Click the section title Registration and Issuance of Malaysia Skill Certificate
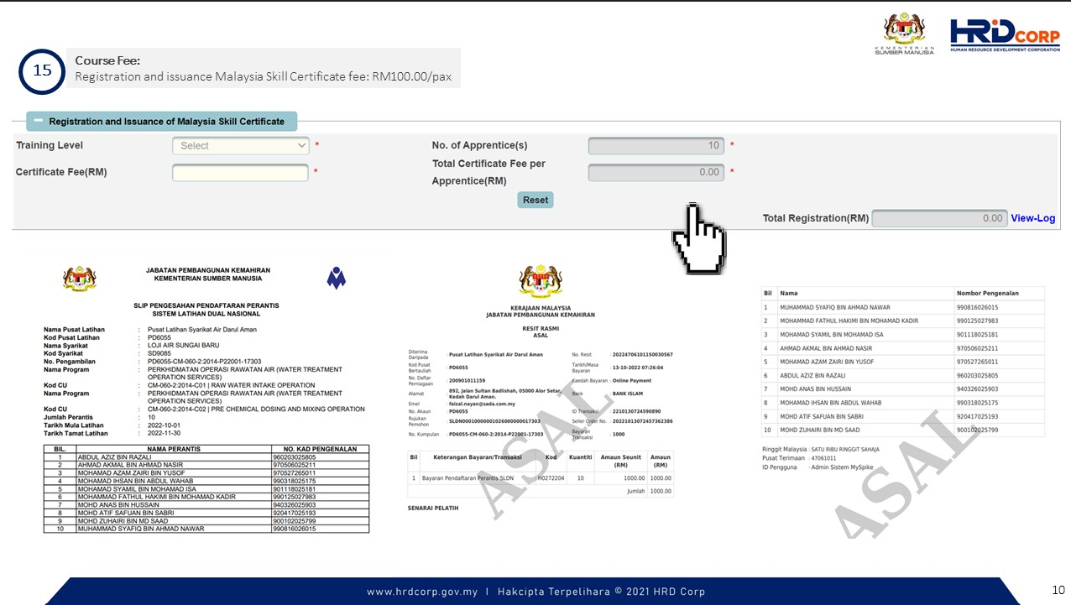1071x605 pixels. [167, 122]
